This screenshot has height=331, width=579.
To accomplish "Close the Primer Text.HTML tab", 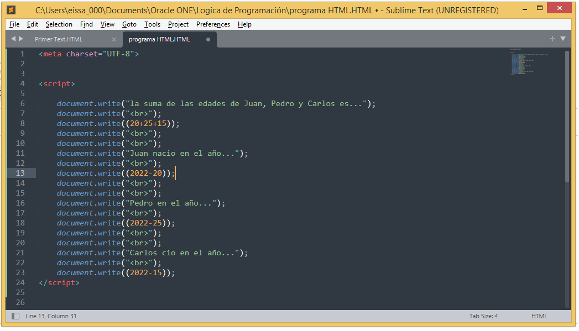I will tap(114, 39).
